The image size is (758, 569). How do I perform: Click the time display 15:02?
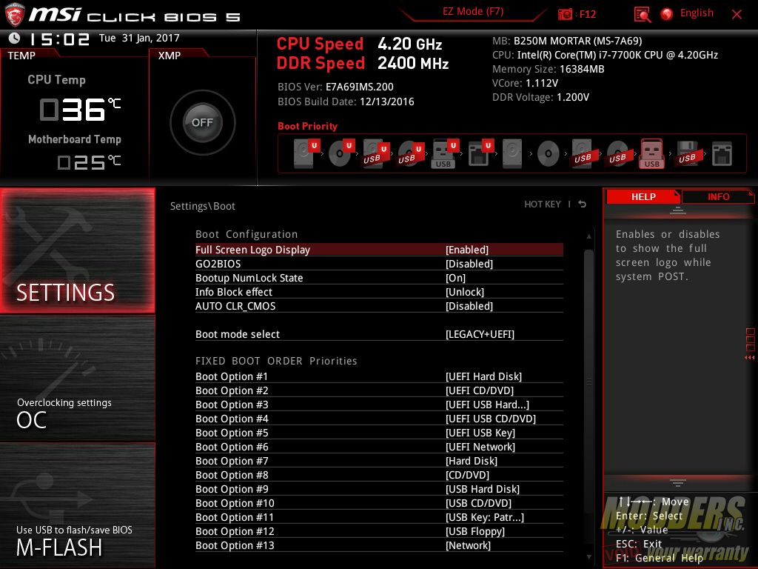[59, 39]
